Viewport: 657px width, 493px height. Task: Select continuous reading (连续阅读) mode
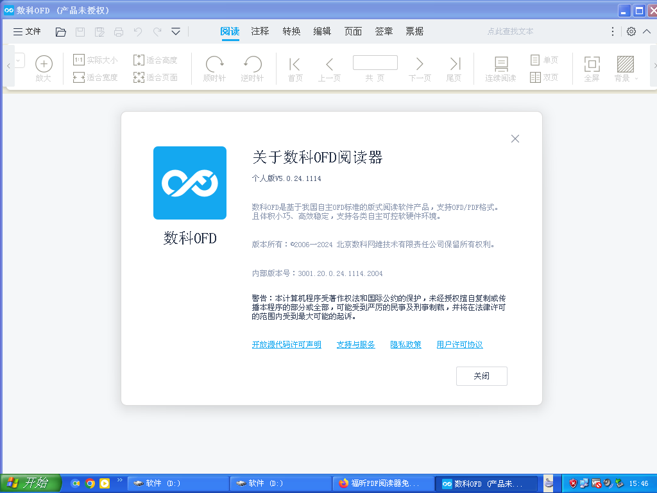pos(500,64)
